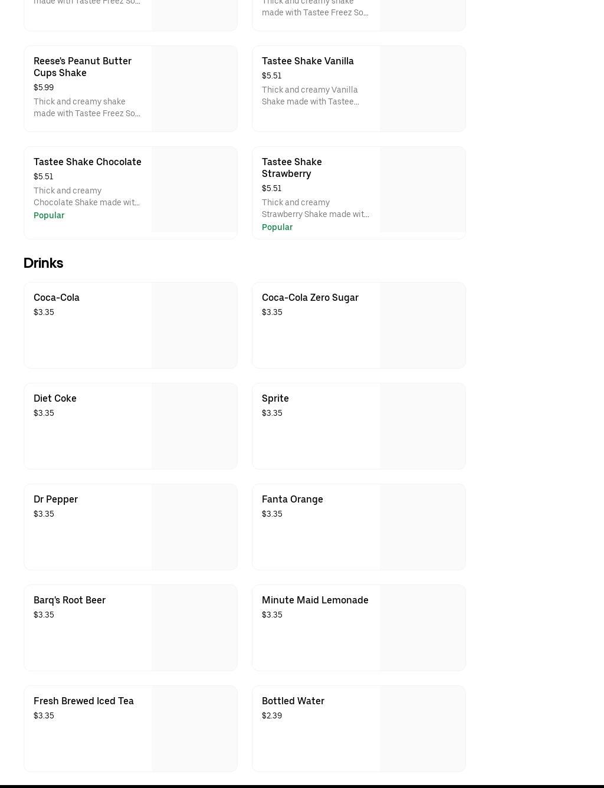Open Tastee Shake Strawberry item
Screen dimensions: 604x788
[292, 168]
